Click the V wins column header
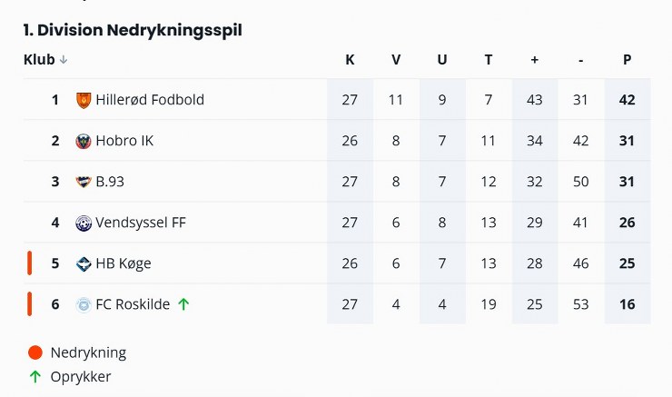Image resolution: width=672 pixels, height=397 pixels. coord(396,60)
